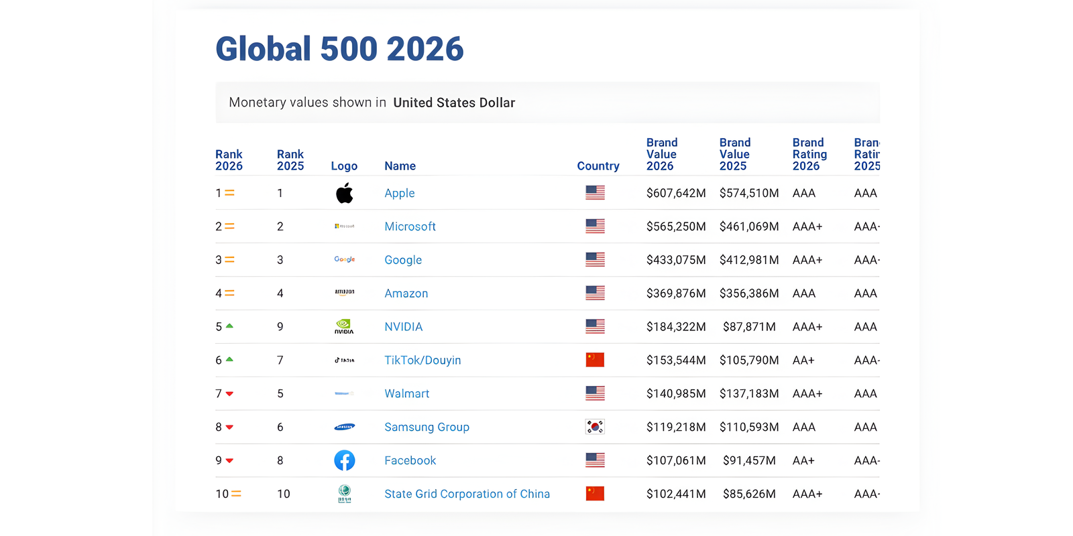The image size is (1073, 536).
Task: Click the $119,218M value for Samsung Group
Action: pos(676,427)
